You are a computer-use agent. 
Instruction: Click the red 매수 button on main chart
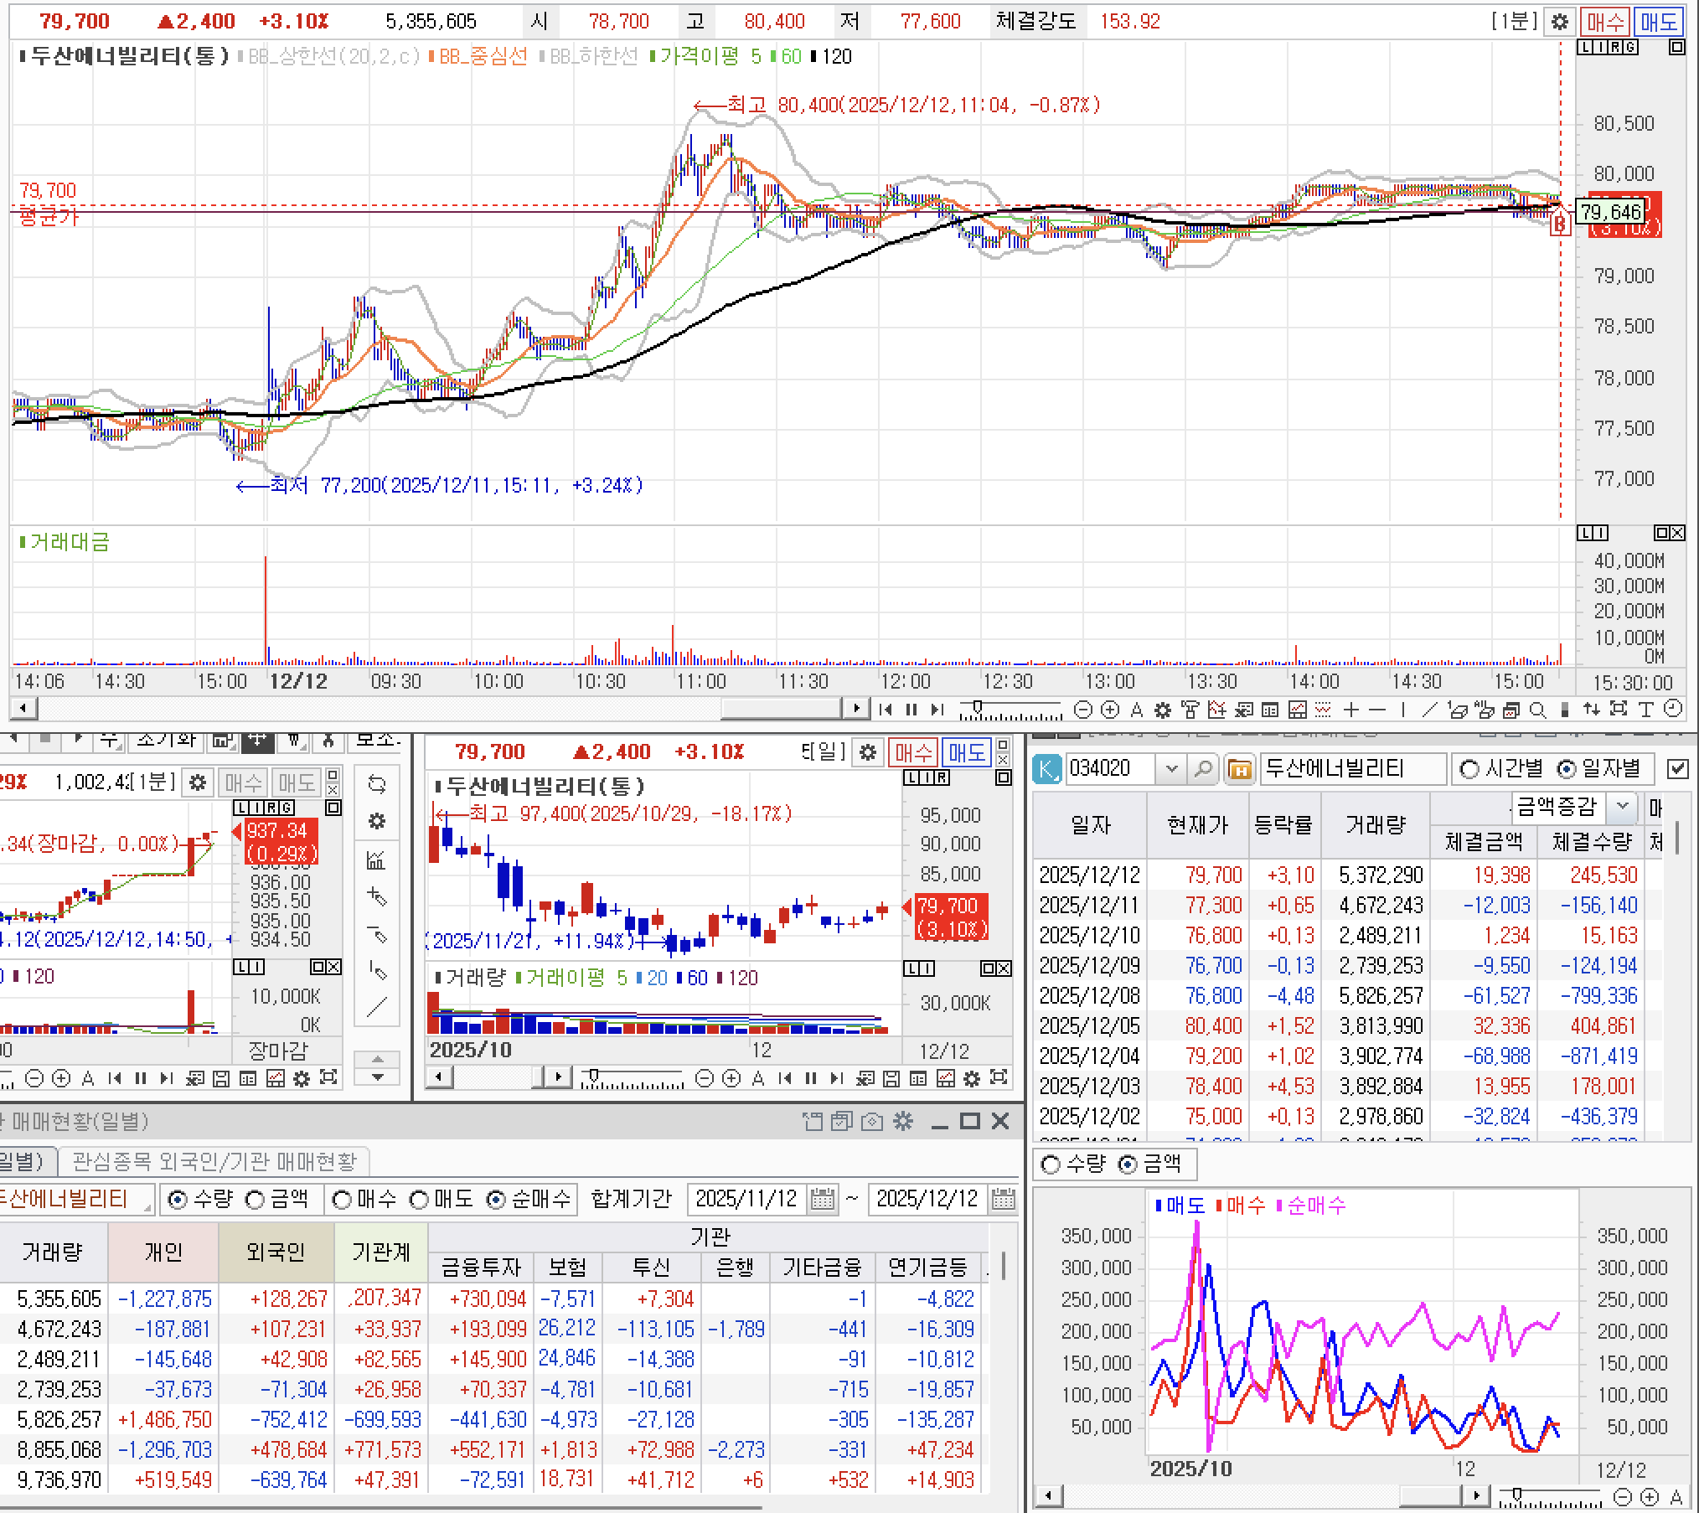pos(1604,22)
